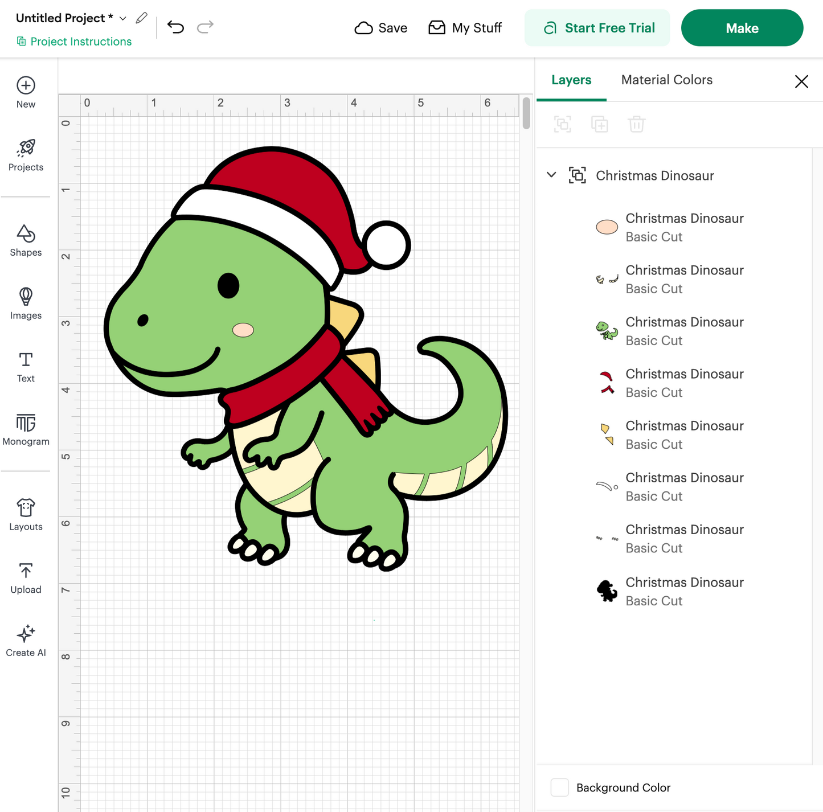Select the red hat and scarf layer
Image resolution: width=823 pixels, height=812 pixels.
pyautogui.click(x=674, y=383)
